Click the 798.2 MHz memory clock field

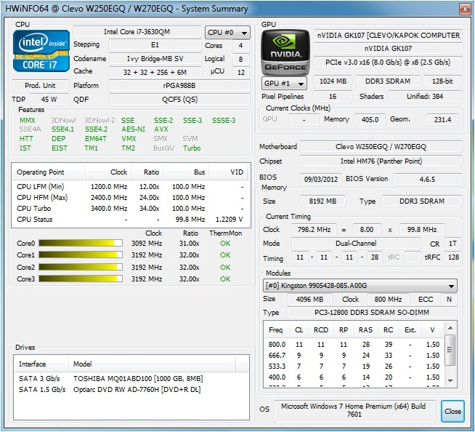(314, 230)
